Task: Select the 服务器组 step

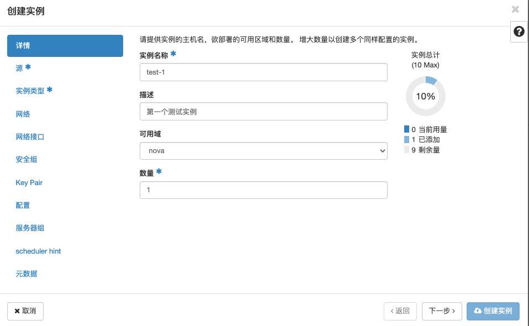Action: [30, 228]
